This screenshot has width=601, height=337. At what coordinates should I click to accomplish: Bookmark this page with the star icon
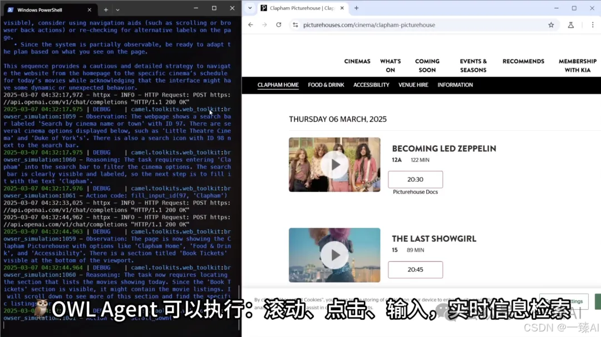click(x=551, y=25)
